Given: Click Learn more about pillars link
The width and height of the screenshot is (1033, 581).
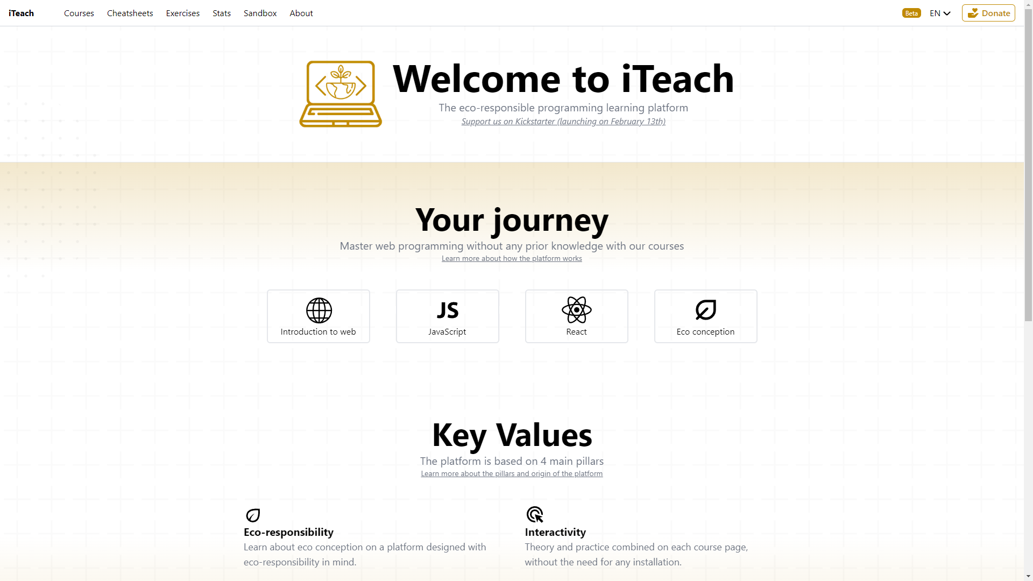Looking at the screenshot, I should pyautogui.click(x=512, y=473).
